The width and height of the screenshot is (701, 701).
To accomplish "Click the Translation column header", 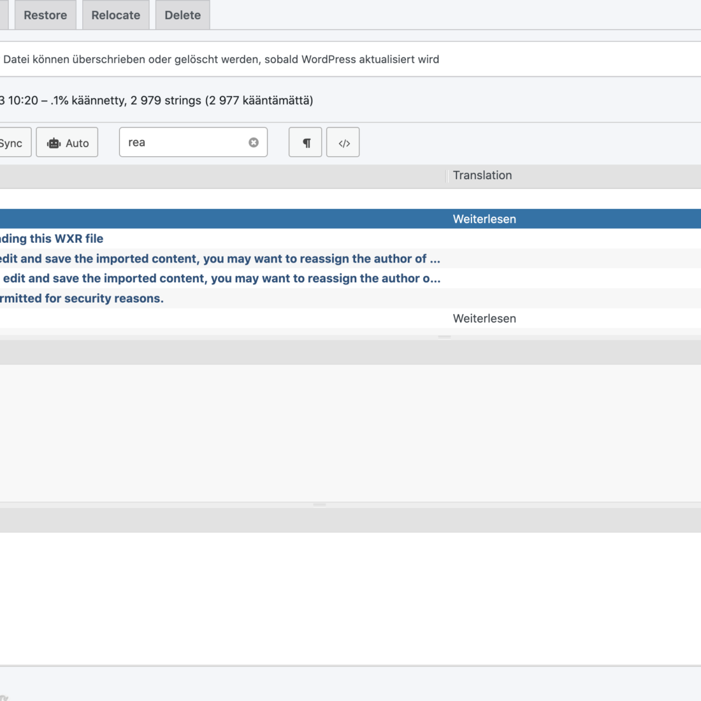I will click(482, 175).
